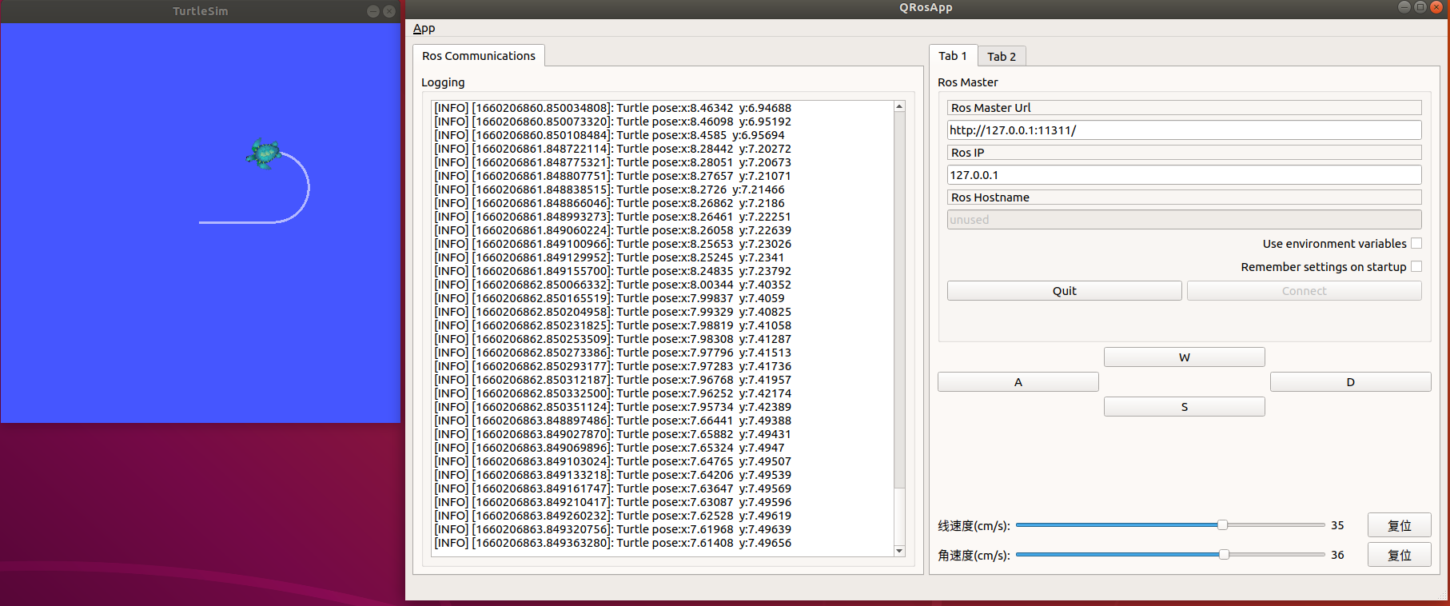Screen dimensions: 1450x606
Task: Maximize the QRosApp window
Action: pos(1420,7)
